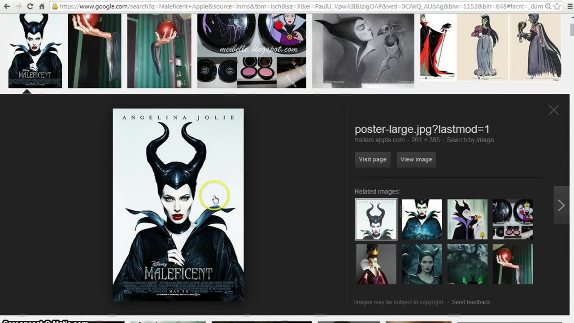Click the Visit page button
574x323 pixels.
pyautogui.click(x=372, y=159)
